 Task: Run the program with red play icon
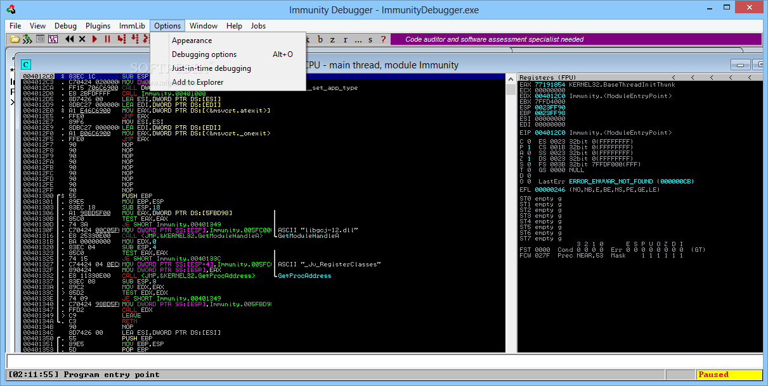(x=95, y=39)
